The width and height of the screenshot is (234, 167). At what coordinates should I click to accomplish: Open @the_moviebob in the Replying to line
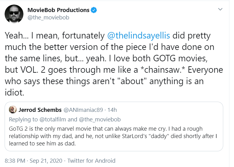100,119
